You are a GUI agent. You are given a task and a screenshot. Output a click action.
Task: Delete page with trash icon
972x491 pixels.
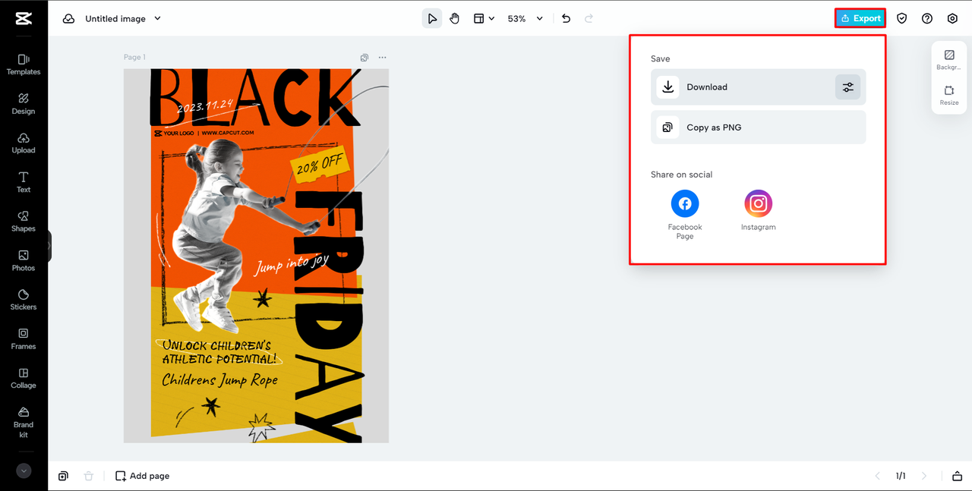click(88, 476)
